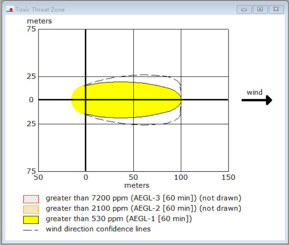Maximize the Toxic Threat Zone window
Image resolution: width=289 pixels, height=245 pixels.
click(x=260, y=9)
